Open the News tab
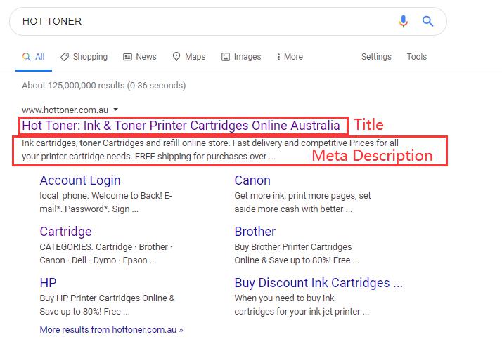The image size is (502, 344). 140,57
